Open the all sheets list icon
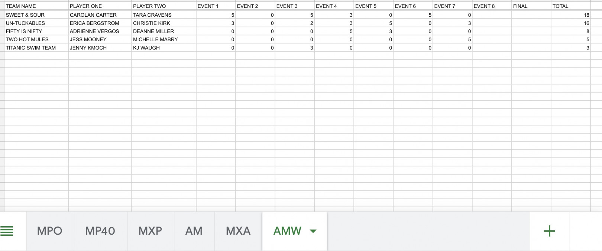The width and height of the screenshot is (602, 251). [x=7, y=231]
